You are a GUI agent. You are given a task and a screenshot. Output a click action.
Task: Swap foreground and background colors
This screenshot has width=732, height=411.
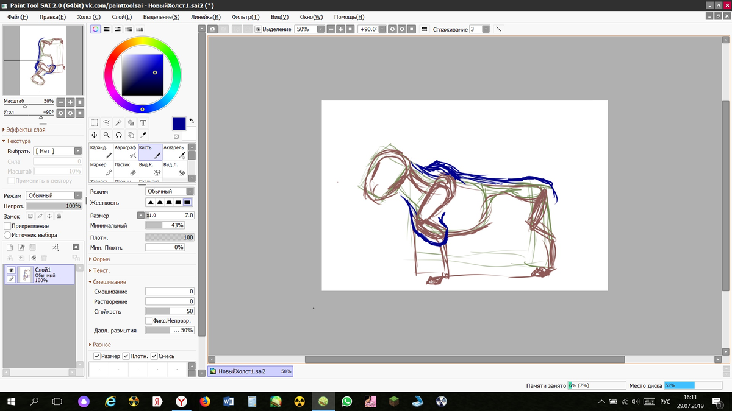[192, 121]
